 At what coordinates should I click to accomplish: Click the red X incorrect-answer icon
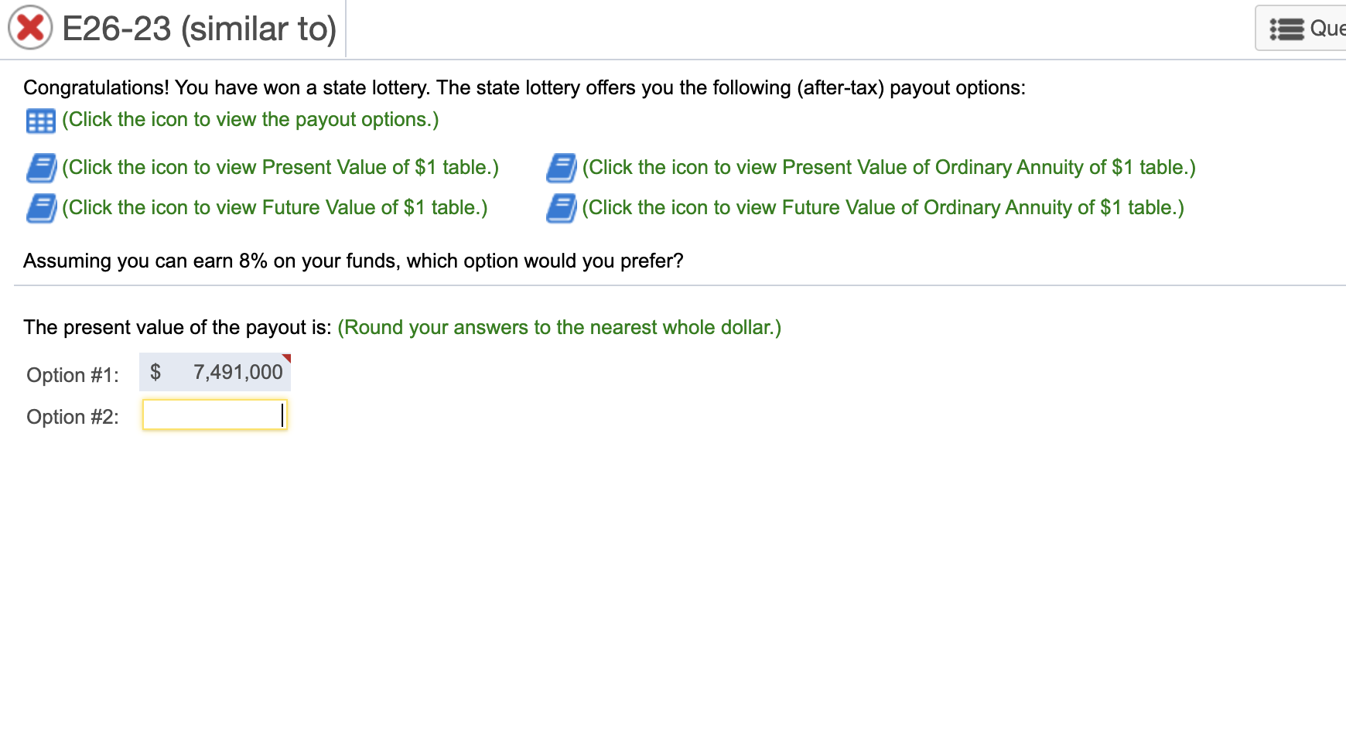[x=28, y=28]
